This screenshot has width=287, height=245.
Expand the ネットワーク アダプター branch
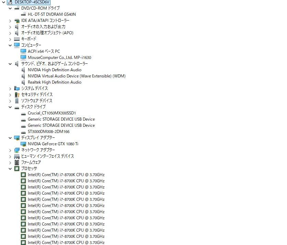tap(10, 150)
